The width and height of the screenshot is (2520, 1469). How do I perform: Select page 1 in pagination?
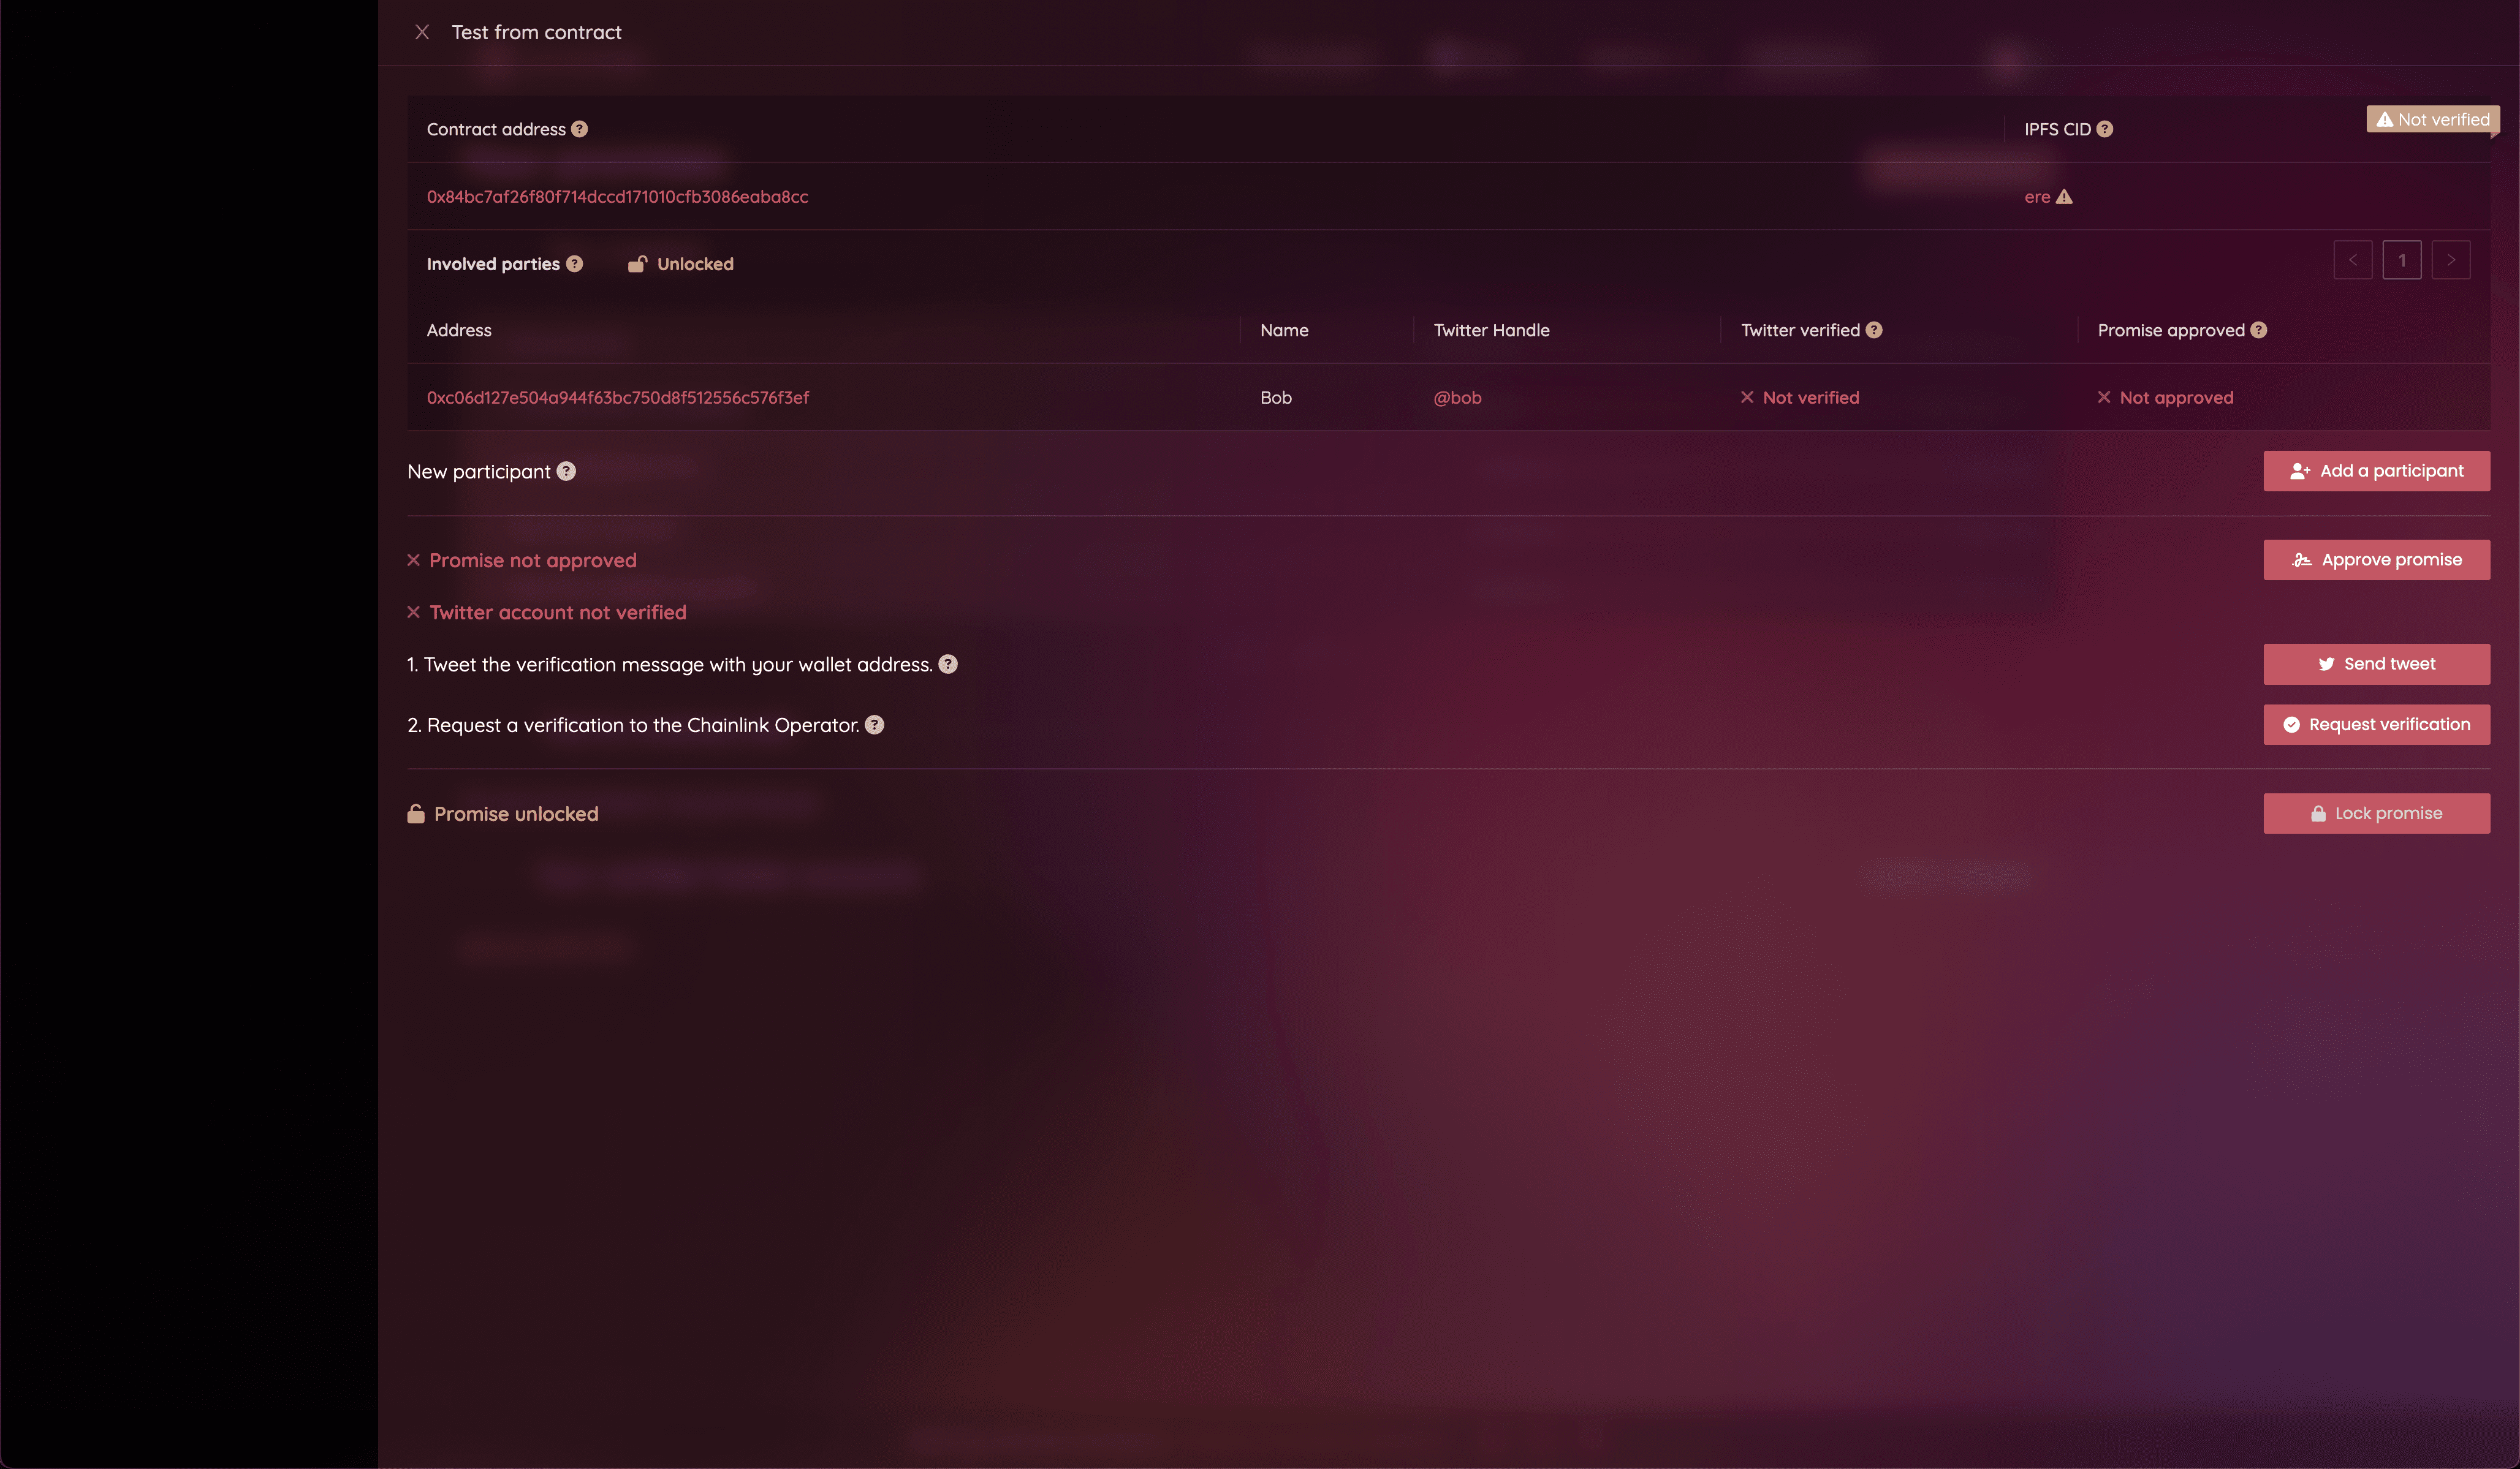(x=2402, y=260)
